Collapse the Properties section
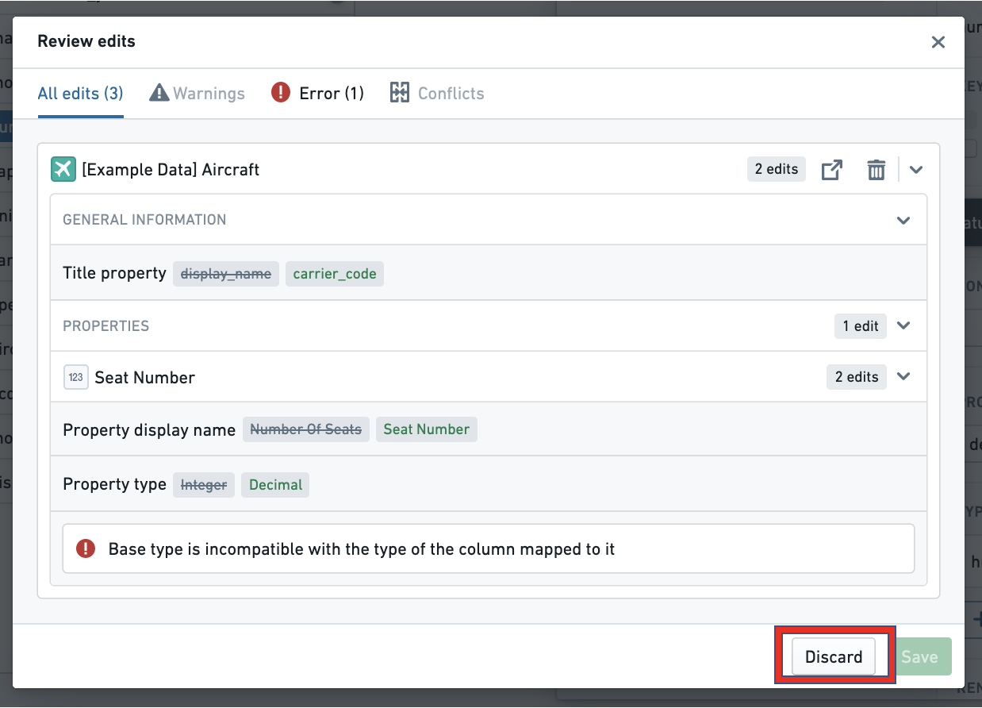 point(903,325)
